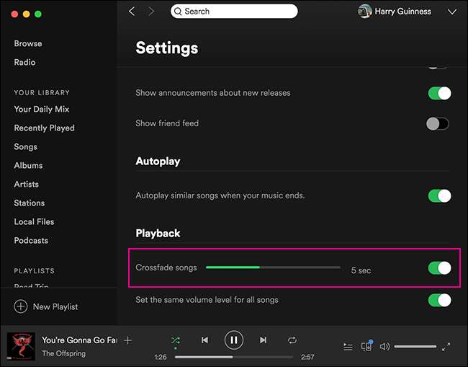This screenshot has height=367, width=468.
Task: Go back using the left chevron
Action: [132, 12]
